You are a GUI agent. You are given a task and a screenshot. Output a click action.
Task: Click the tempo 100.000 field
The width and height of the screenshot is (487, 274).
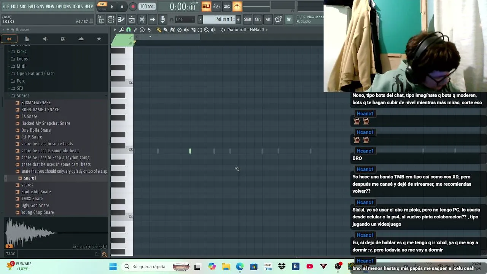click(146, 6)
